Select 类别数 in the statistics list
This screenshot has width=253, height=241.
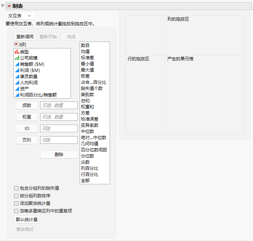[95, 95]
